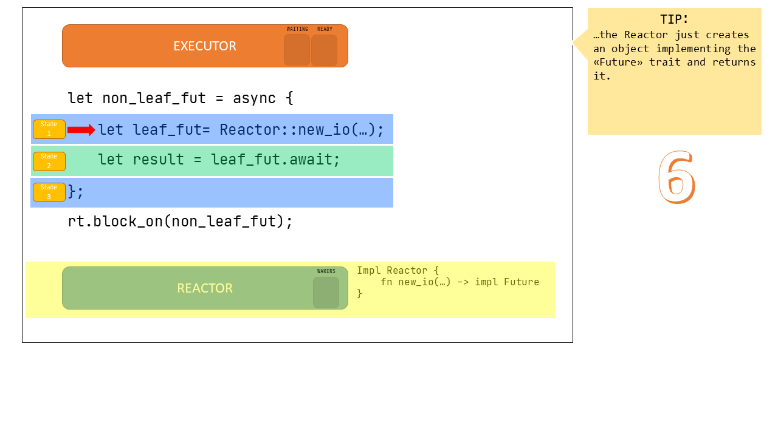This screenshot has height=437, width=778.
Task: Click the 'fn new_io(…) -> impl Future' line
Action: click(460, 282)
